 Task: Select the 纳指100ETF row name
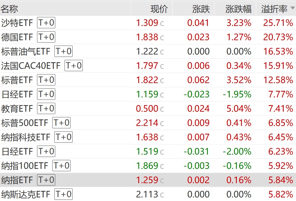[24, 166]
